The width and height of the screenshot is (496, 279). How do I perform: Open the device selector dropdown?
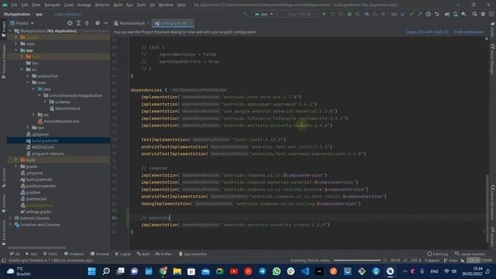pyautogui.click(x=298, y=14)
